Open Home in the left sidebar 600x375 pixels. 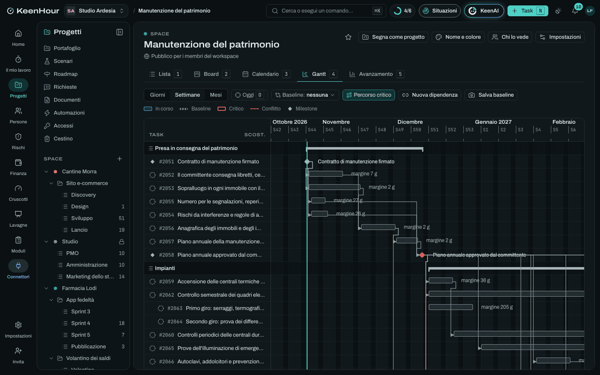click(18, 37)
